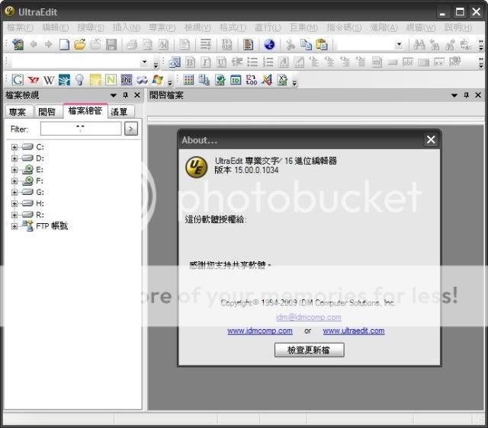488x428 pixels.
Task: Click the Google search toolbar icon
Action: [18, 79]
